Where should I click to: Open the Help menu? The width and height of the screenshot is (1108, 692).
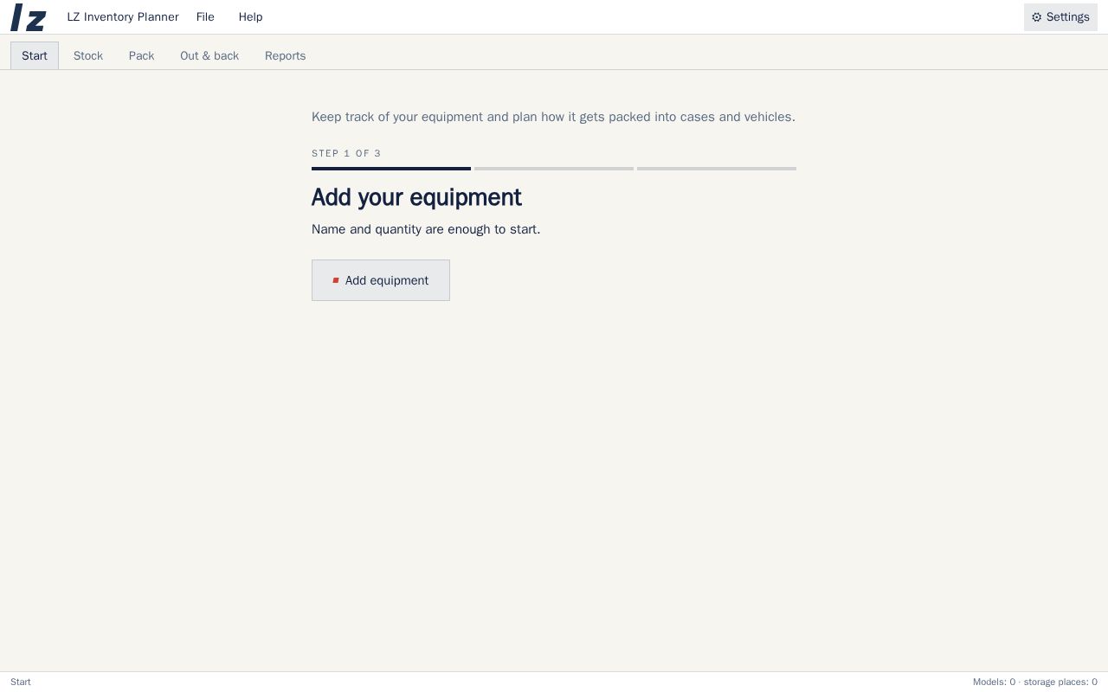[x=250, y=17]
